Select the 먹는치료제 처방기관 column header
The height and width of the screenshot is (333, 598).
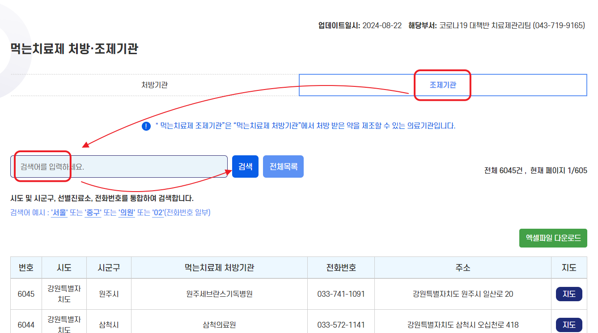pyautogui.click(x=219, y=268)
